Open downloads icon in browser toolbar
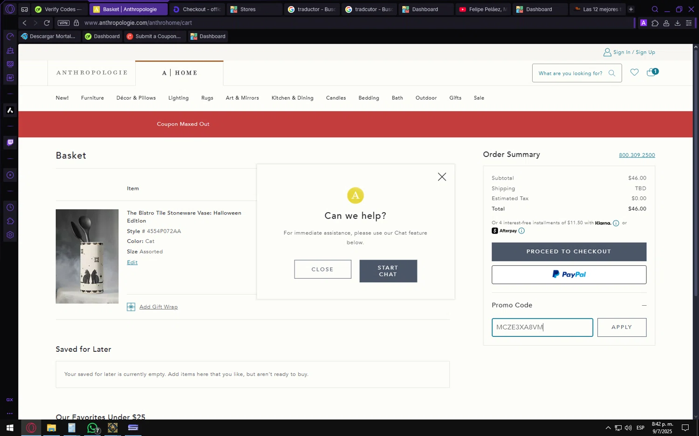699x436 pixels. [678, 23]
